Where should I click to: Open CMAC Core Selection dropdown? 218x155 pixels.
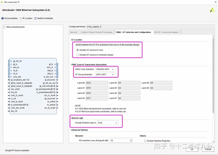(105, 69)
